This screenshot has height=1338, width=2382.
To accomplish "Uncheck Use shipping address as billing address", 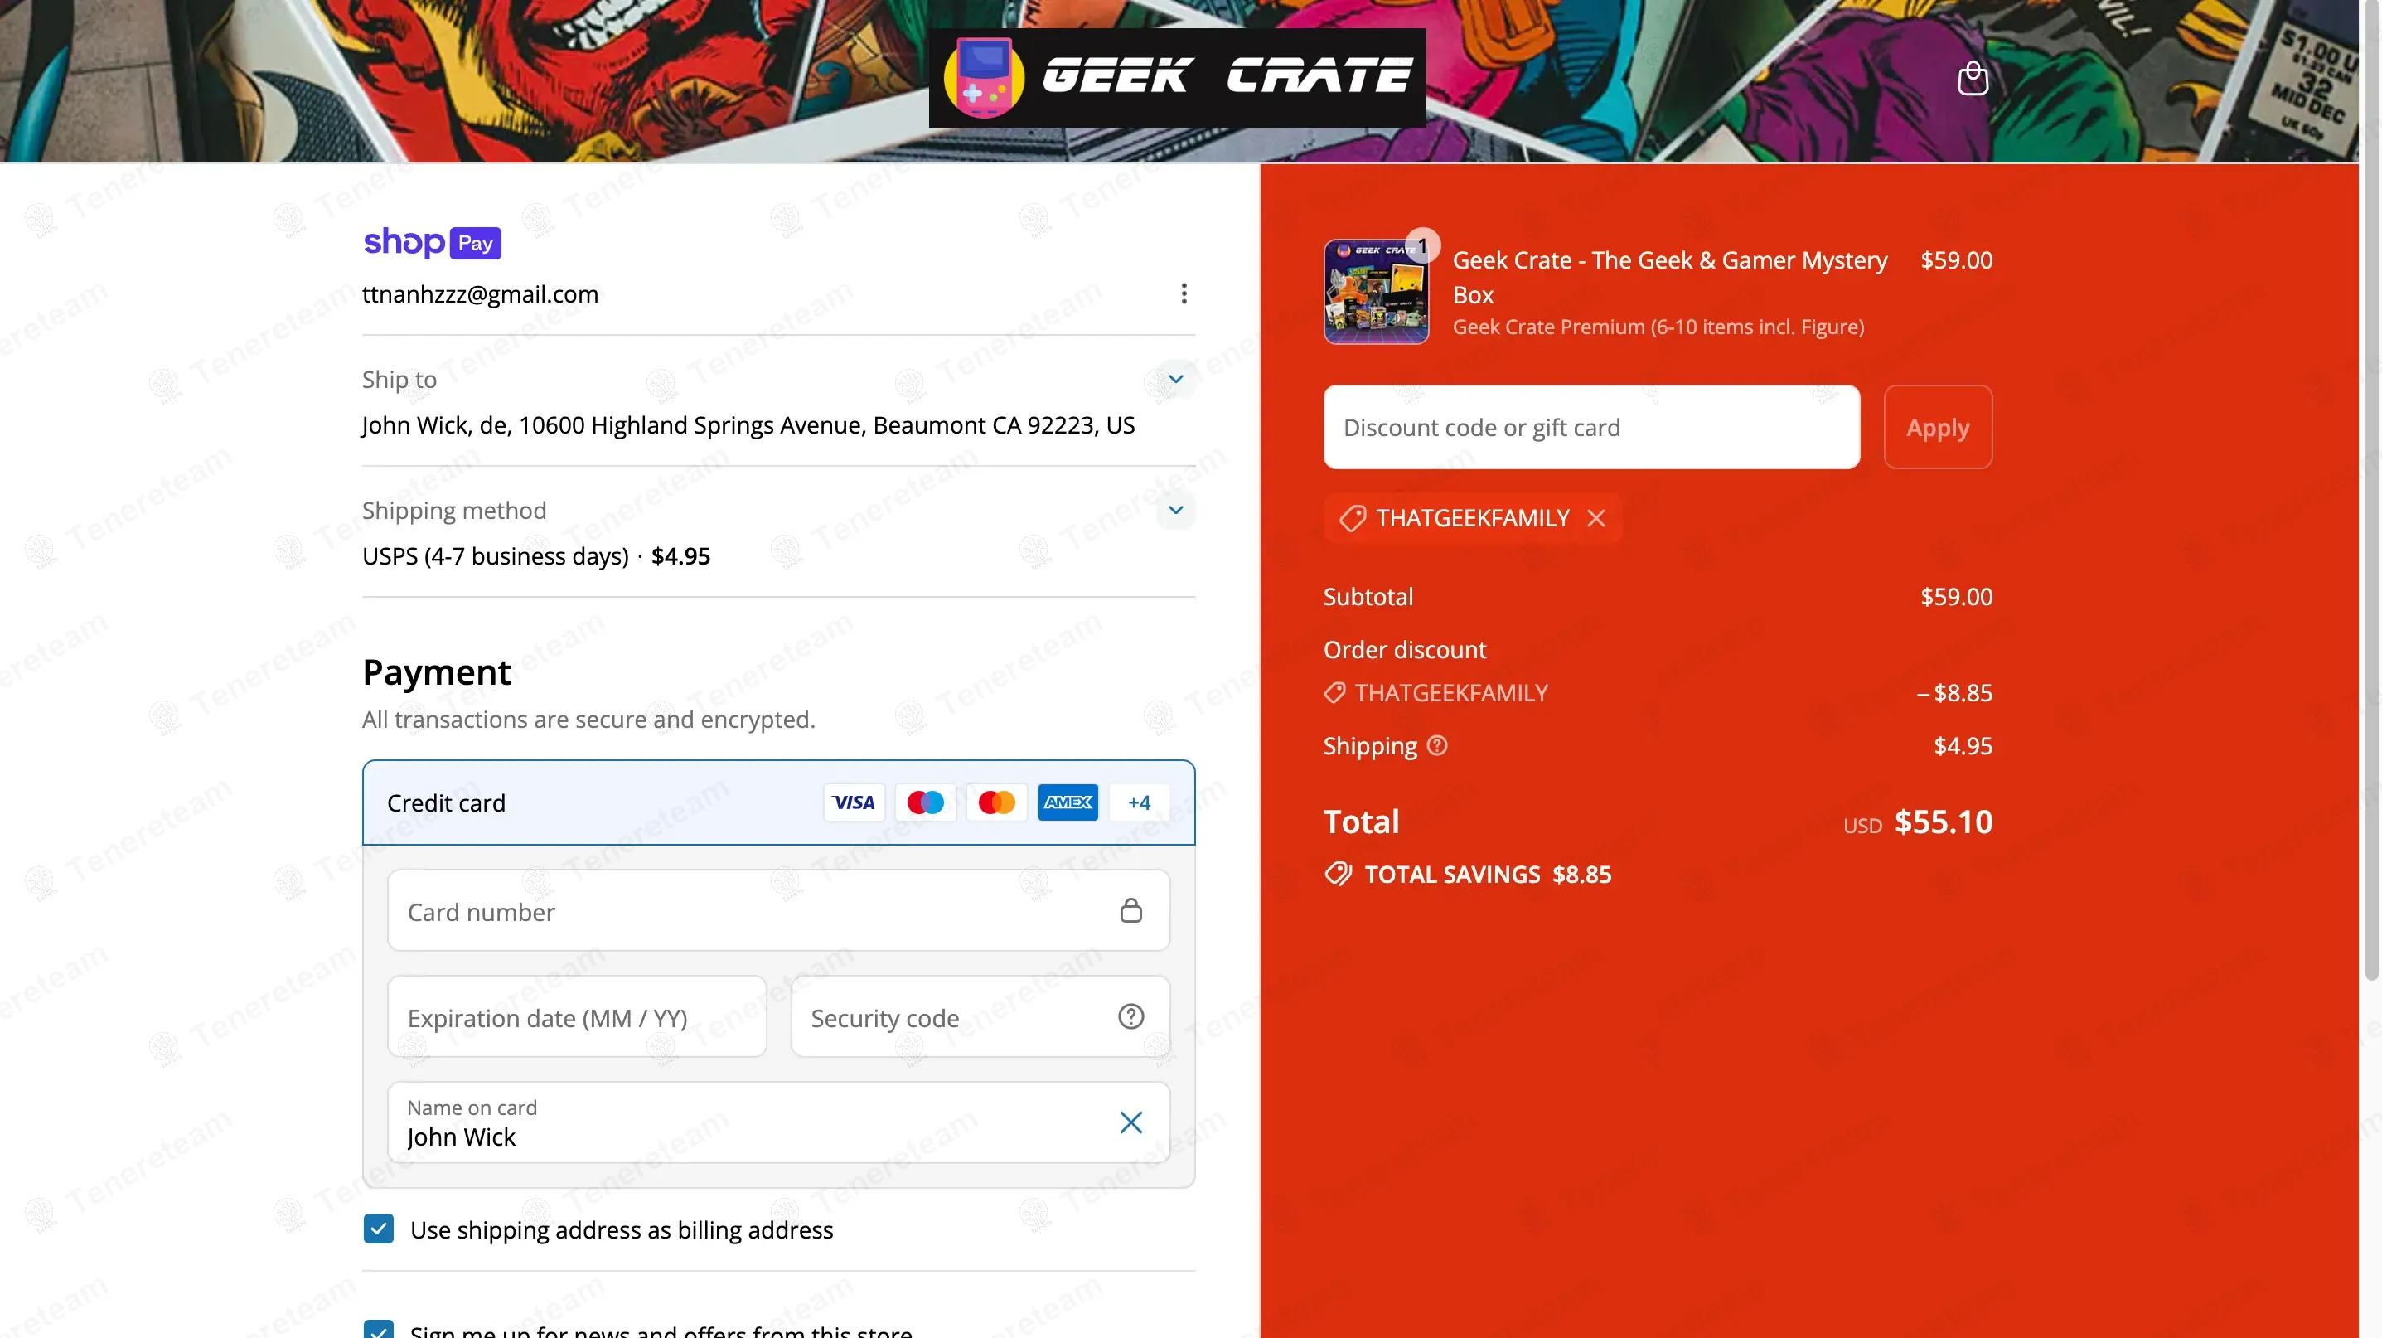I will pyautogui.click(x=378, y=1229).
